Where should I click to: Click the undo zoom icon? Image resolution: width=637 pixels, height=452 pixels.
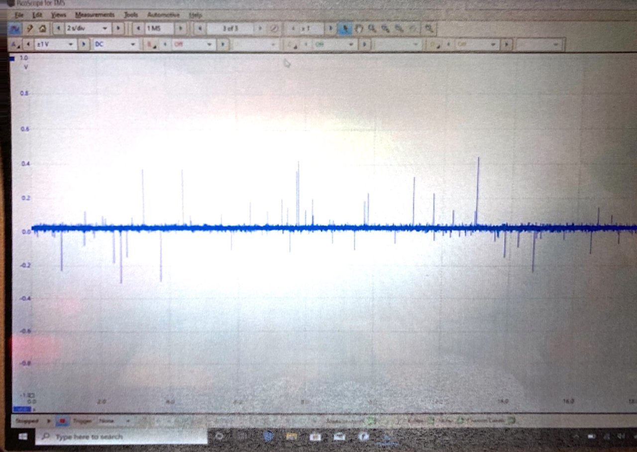click(412, 29)
